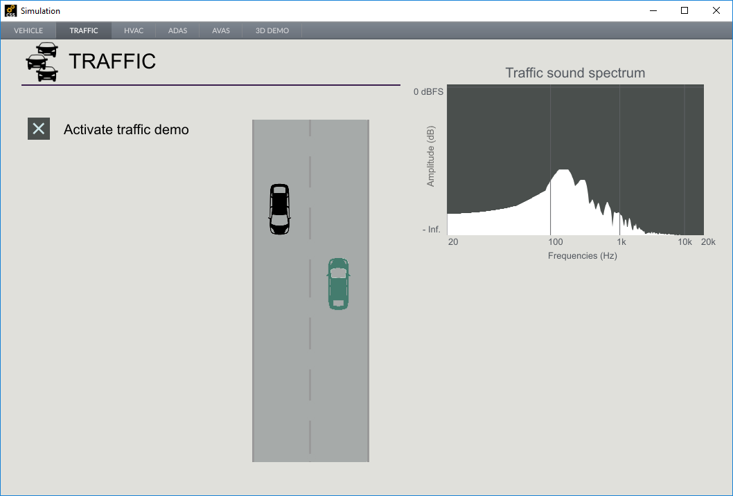
Task: Toggle the Activate traffic demo checkbox
Action: 39,129
